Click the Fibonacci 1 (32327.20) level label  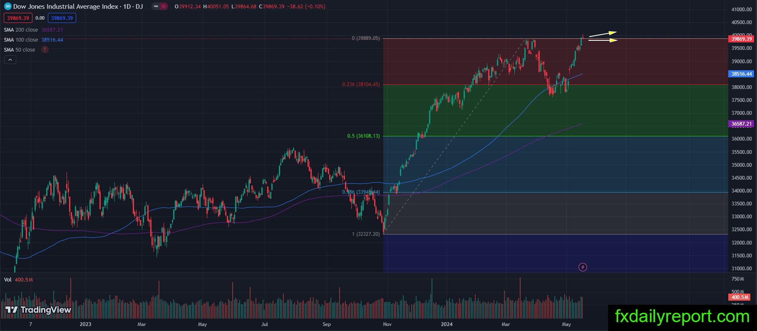point(366,234)
